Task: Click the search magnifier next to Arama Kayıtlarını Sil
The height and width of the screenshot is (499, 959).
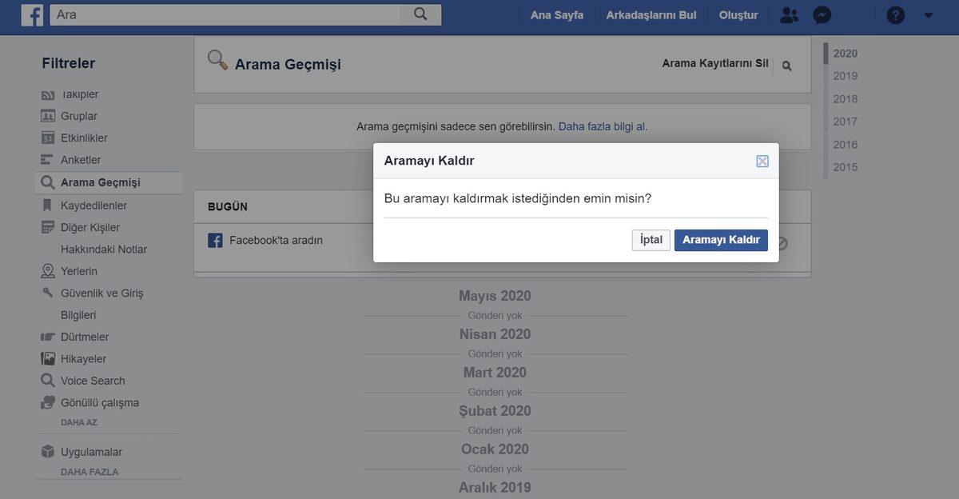Action: coord(786,66)
